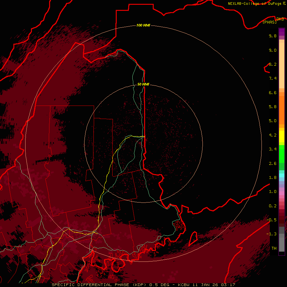Click the "[PHAS]" legend unit label
This screenshot has height=287, width=287.
click(269, 22)
